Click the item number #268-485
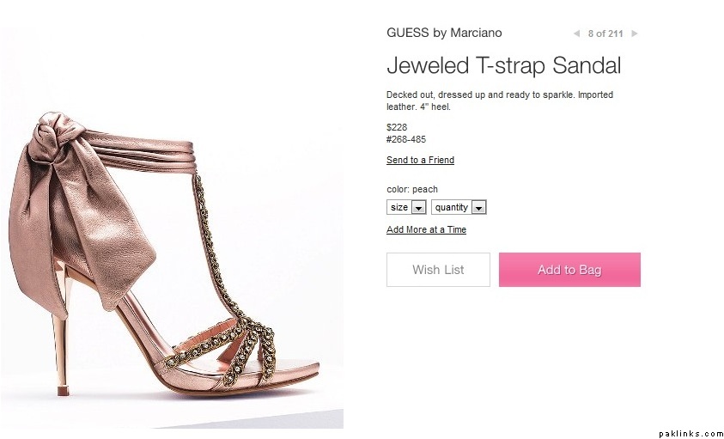The height and width of the screenshot is (439, 724). (x=406, y=139)
